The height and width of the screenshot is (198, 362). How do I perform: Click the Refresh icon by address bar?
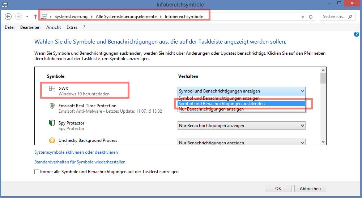tap(311, 17)
